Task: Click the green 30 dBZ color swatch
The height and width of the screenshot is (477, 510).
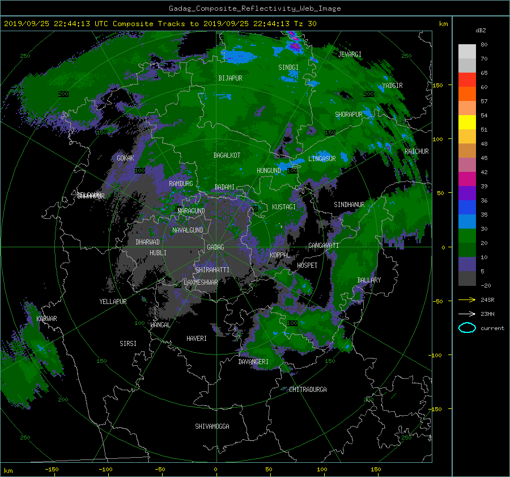Action: pos(467,235)
